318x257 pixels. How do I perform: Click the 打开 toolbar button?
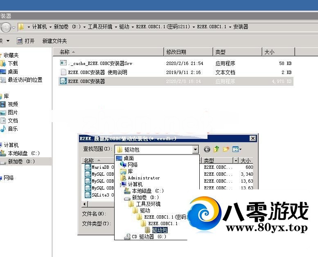[x=25, y=41]
